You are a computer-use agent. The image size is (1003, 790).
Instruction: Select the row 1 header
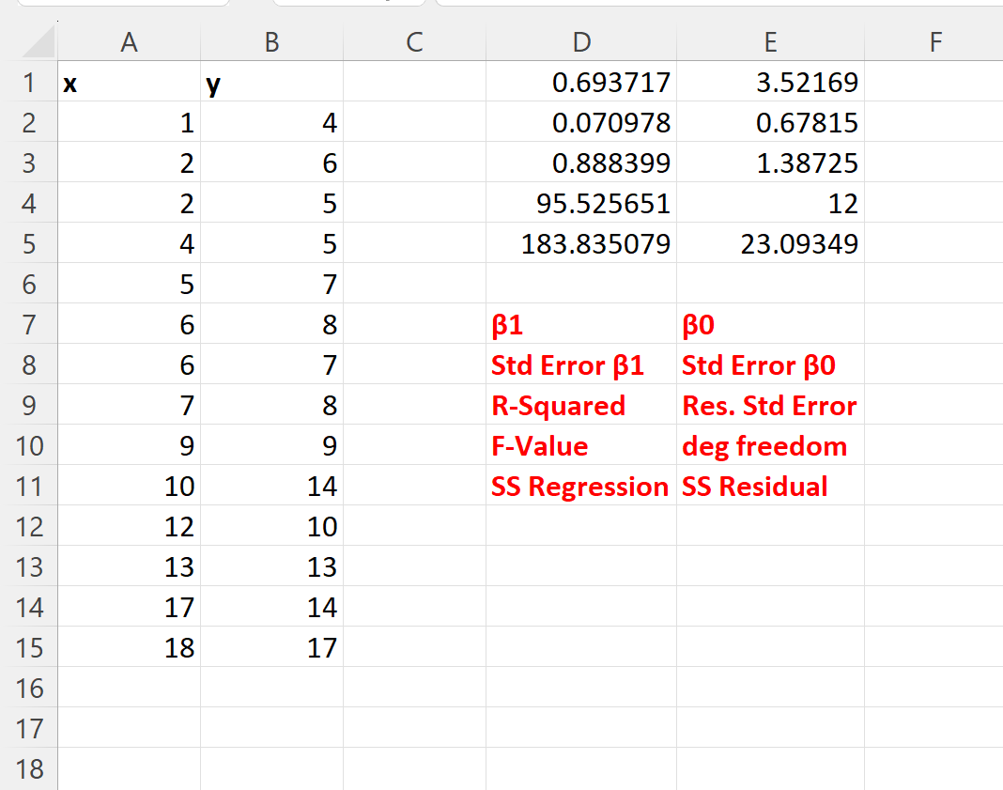pos(29,83)
